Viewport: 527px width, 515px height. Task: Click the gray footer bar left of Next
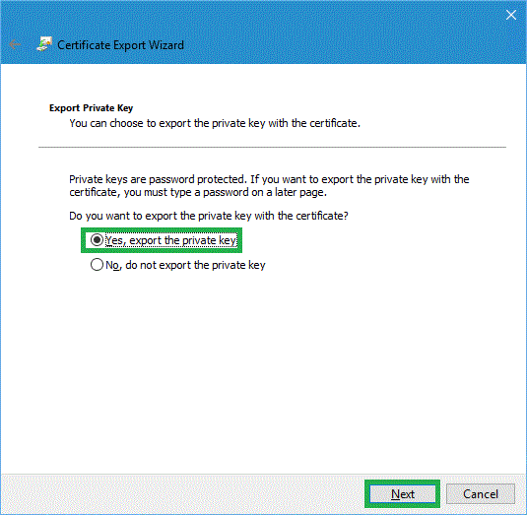tap(181, 494)
